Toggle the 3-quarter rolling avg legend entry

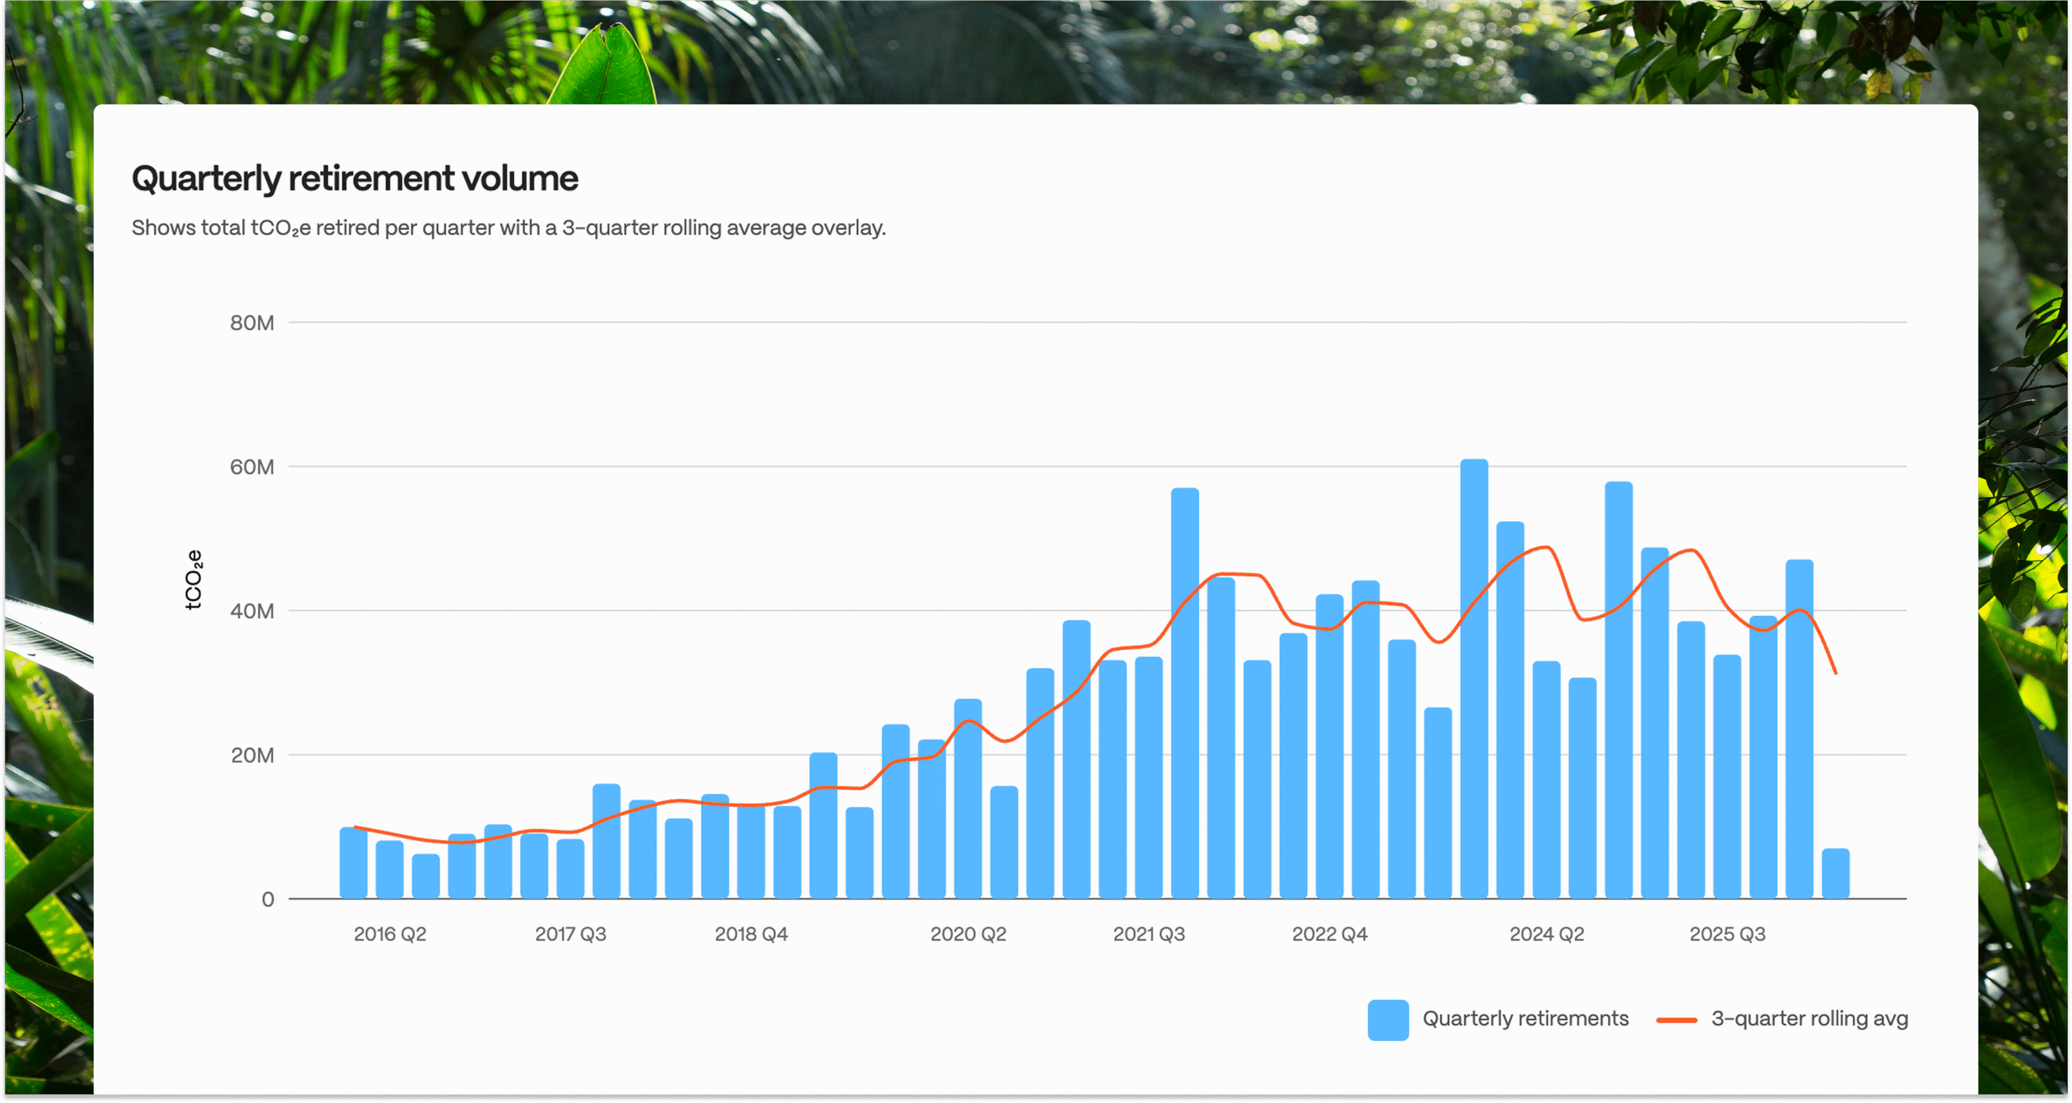(x=1810, y=1018)
